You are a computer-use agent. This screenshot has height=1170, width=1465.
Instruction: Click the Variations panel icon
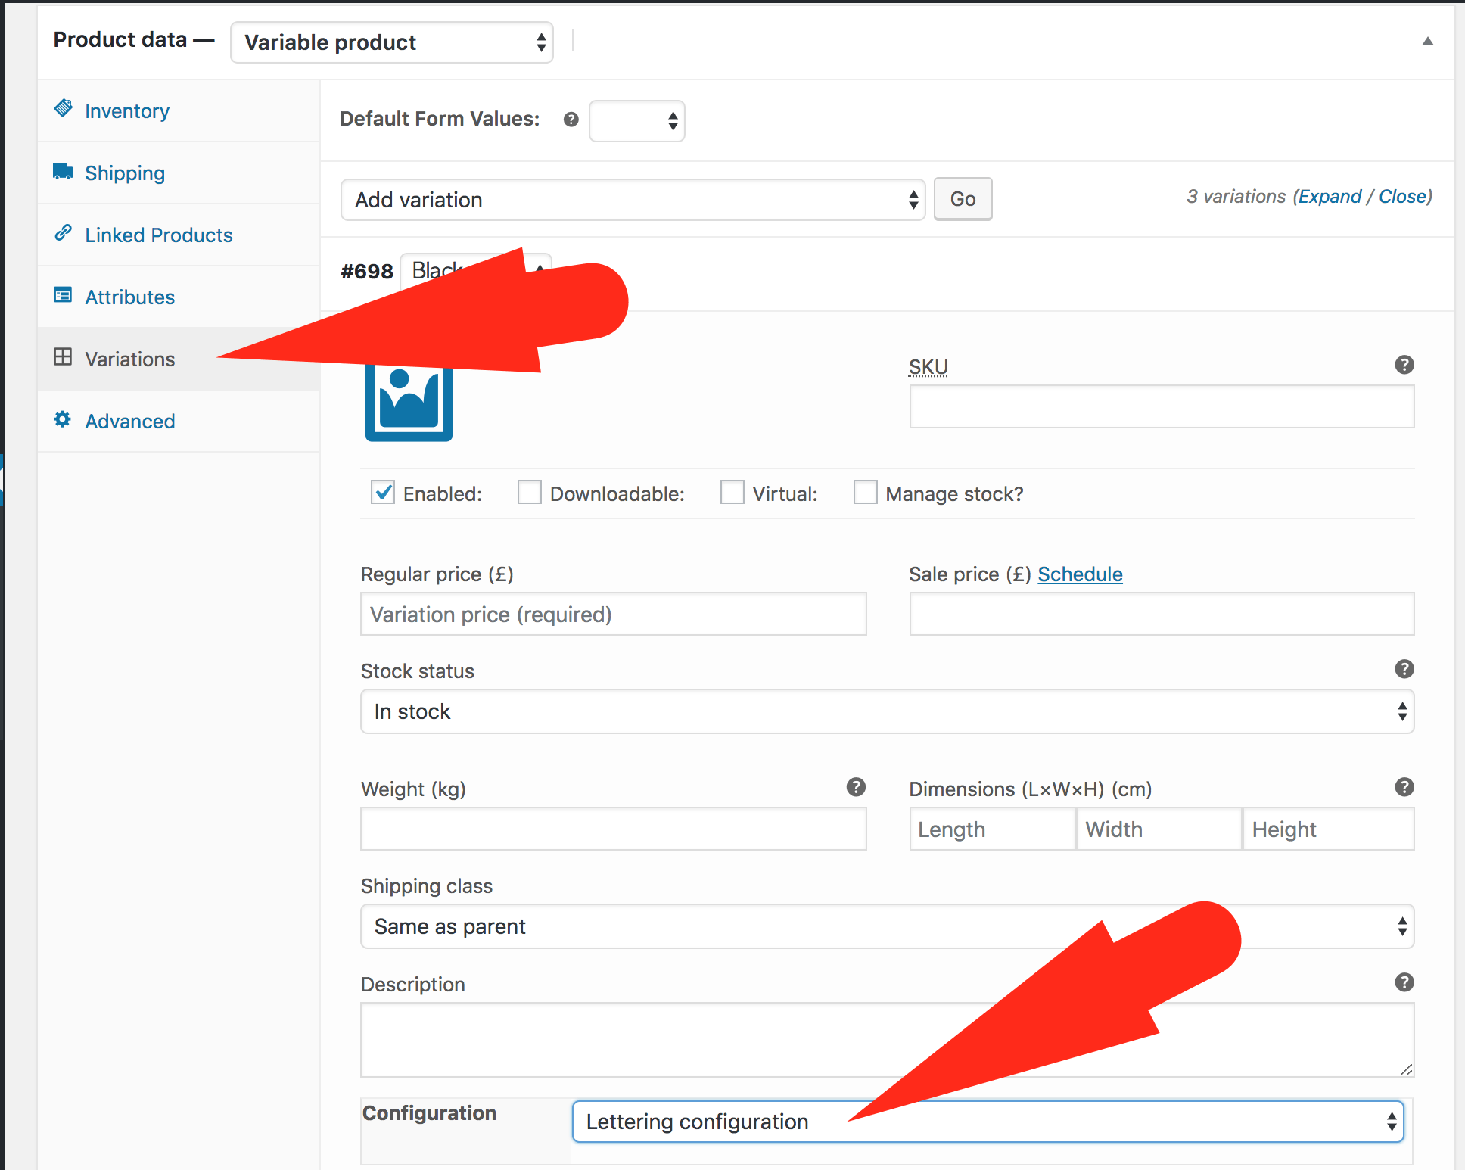(x=62, y=357)
